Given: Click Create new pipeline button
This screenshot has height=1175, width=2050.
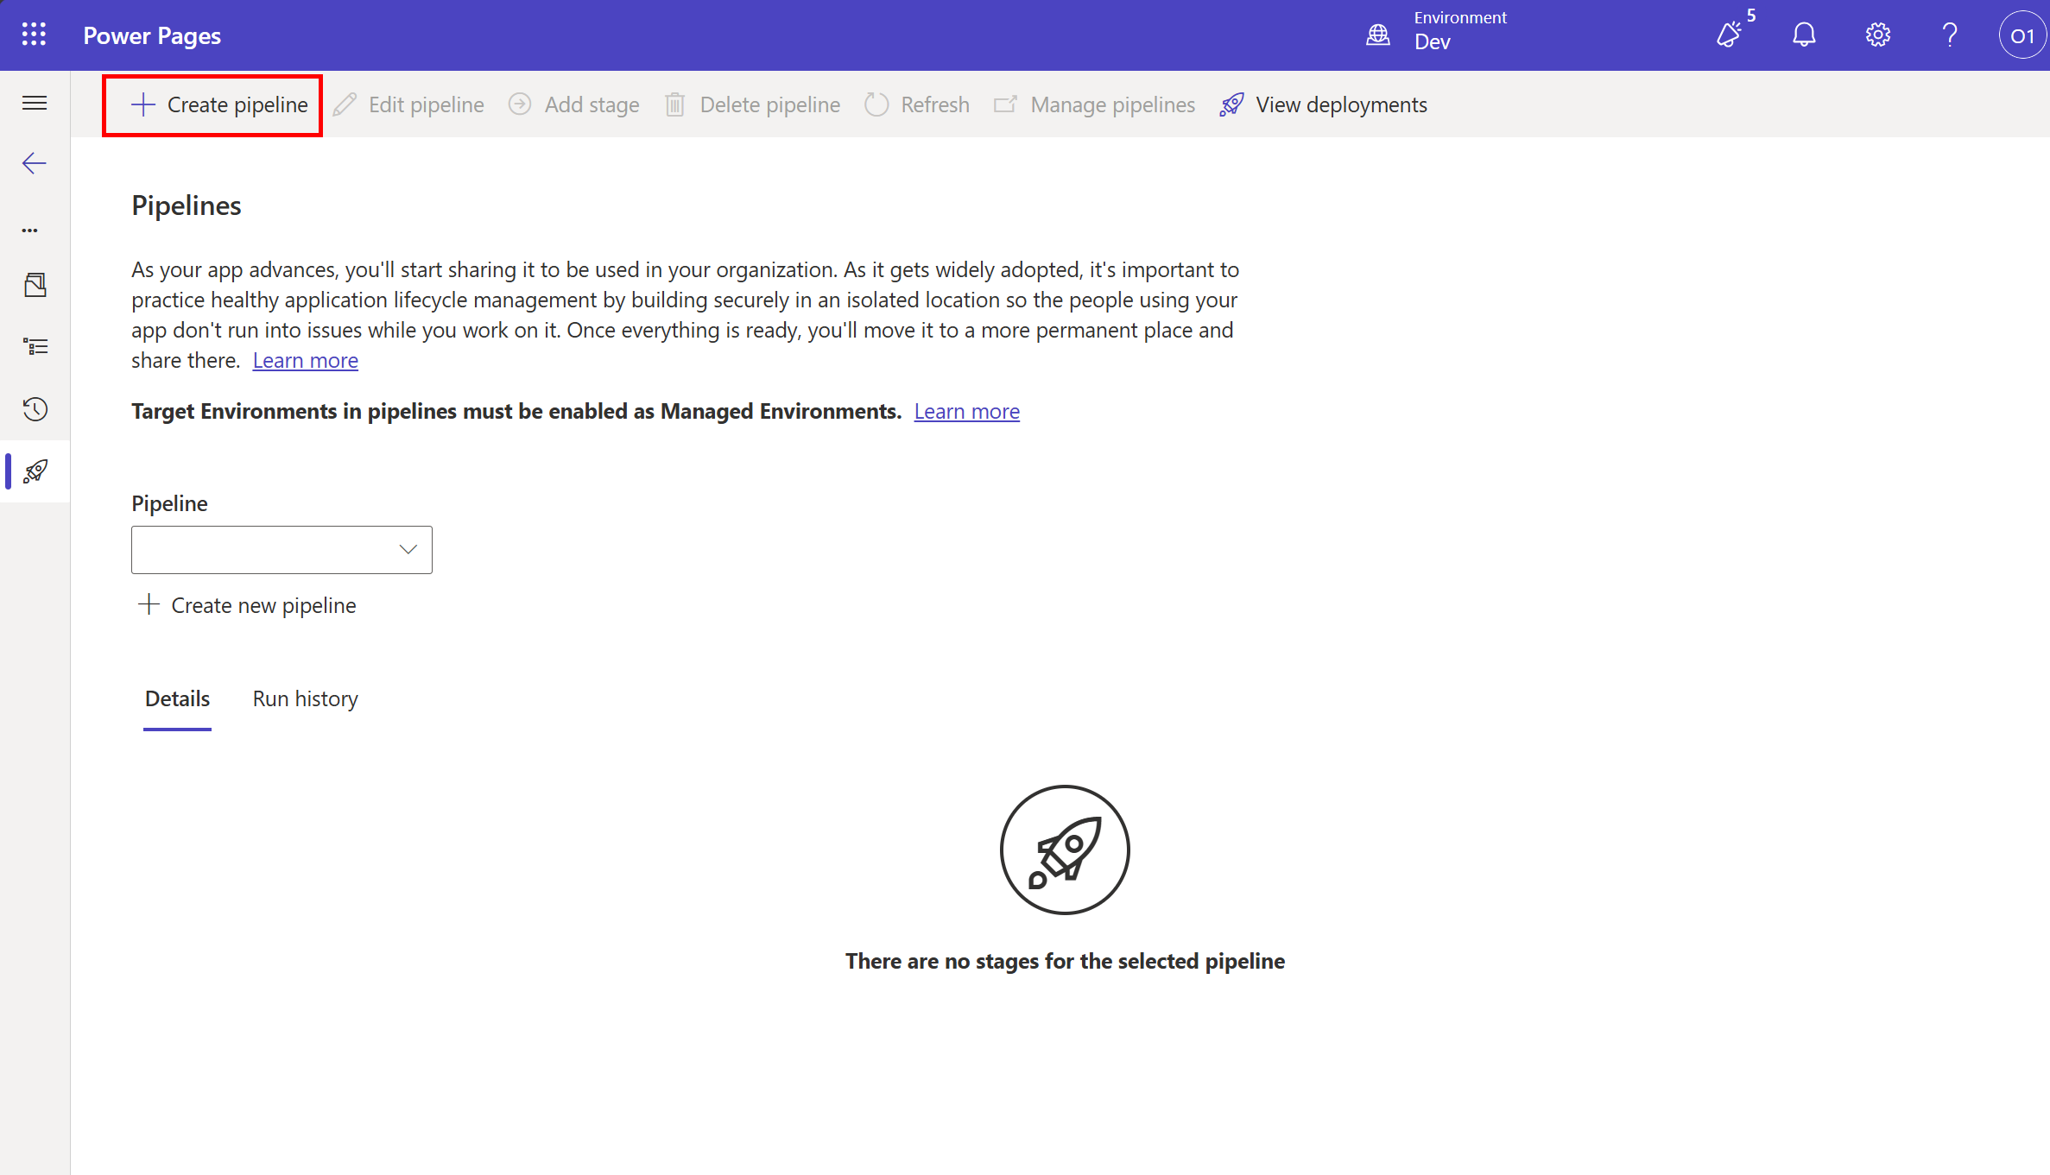Looking at the screenshot, I should (x=247, y=606).
